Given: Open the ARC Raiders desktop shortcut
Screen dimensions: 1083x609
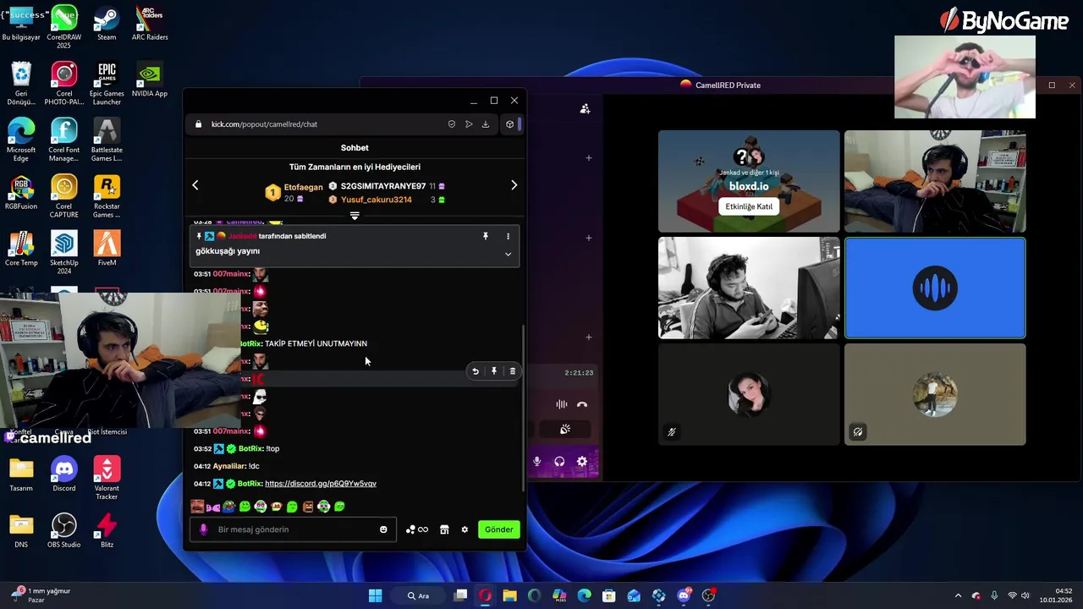Looking at the screenshot, I should pos(150,25).
